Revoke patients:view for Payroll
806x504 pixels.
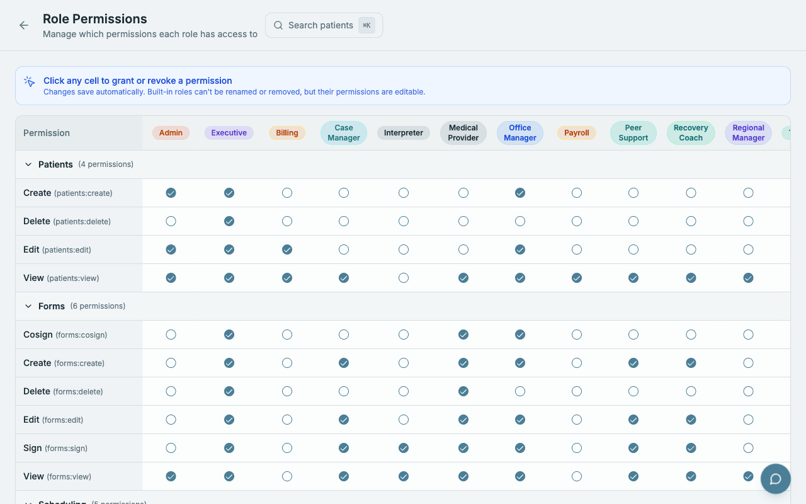click(577, 278)
